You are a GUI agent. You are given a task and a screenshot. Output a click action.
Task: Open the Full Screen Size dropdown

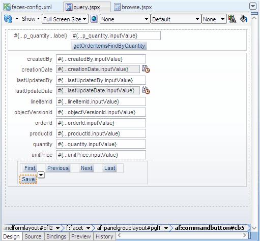(65, 19)
